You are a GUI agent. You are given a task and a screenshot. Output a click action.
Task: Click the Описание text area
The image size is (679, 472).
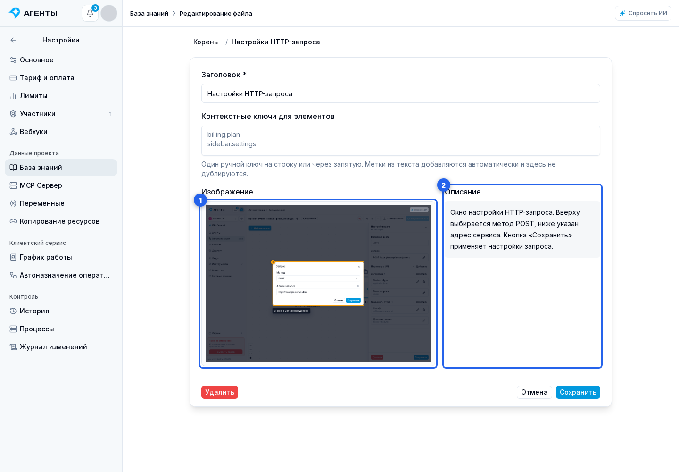coord(522,229)
